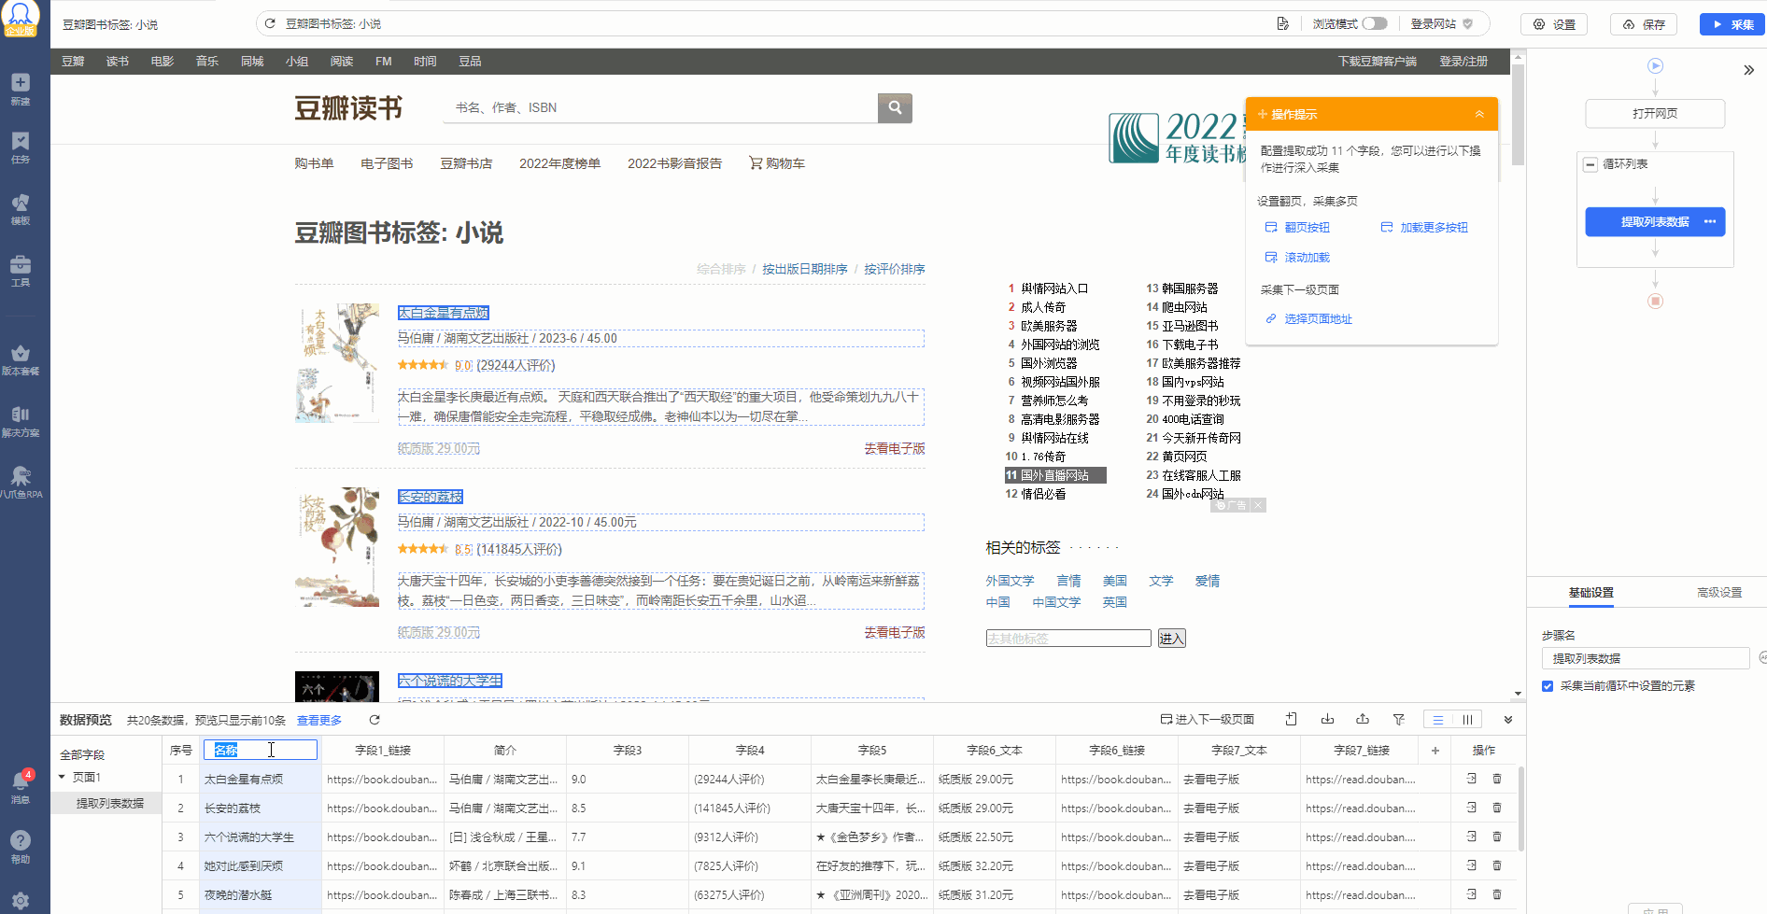This screenshot has height=914, width=1767.
Task: Refresh the data preview with the reload icon
Action: point(375,720)
